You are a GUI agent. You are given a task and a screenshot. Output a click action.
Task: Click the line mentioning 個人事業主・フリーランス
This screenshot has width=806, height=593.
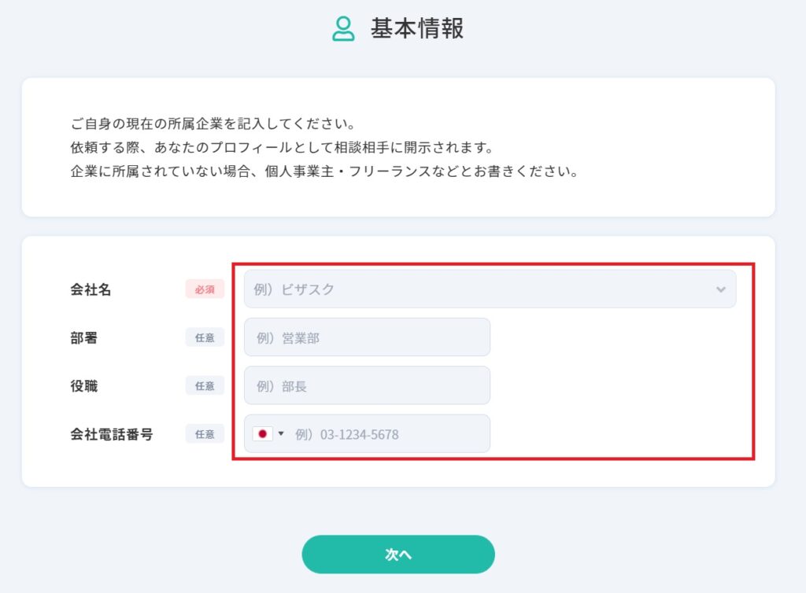tap(324, 171)
